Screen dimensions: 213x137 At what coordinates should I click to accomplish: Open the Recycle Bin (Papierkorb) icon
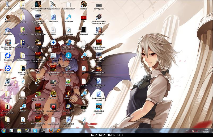click(7, 5)
